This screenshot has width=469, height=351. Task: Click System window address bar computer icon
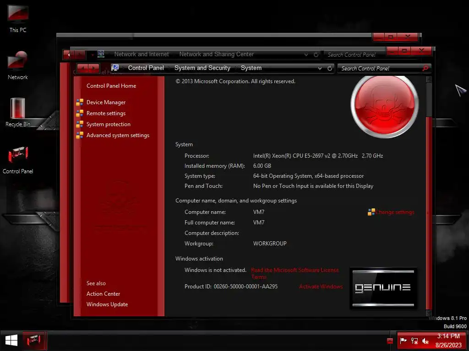(x=115, y=68)
